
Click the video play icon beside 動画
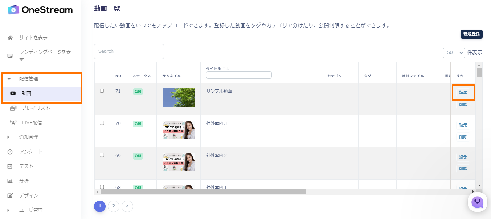point(13,93)
